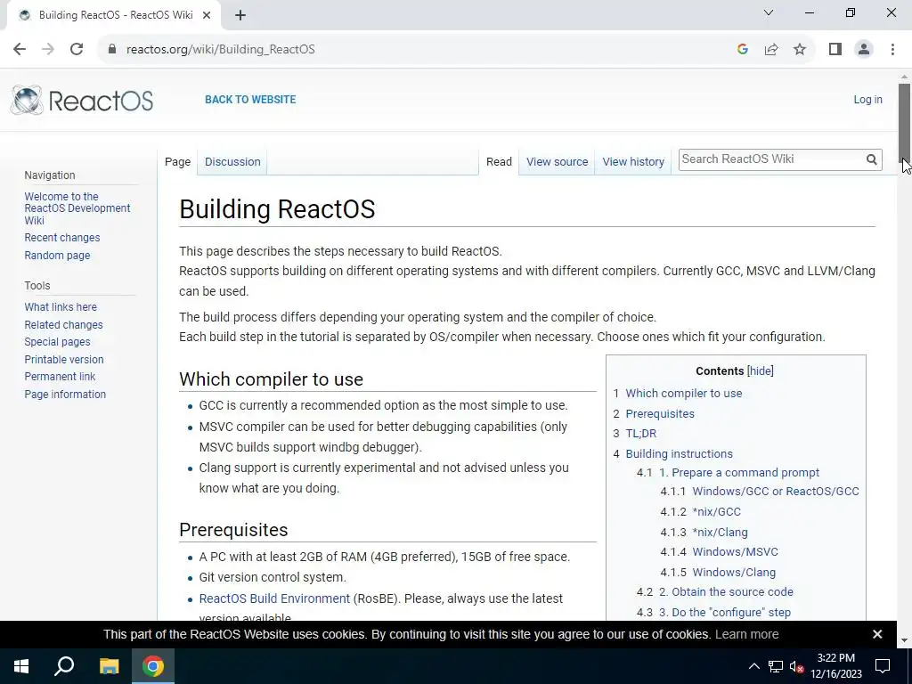Click the ReactOS logo

pos(82,100)
